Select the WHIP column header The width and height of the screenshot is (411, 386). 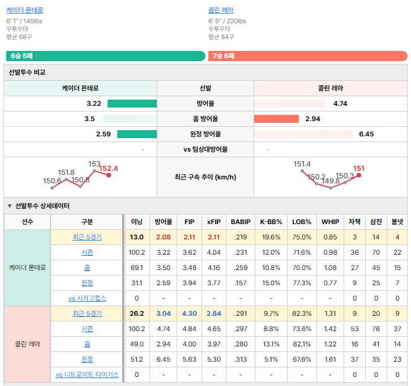click(x=330, y=222)
